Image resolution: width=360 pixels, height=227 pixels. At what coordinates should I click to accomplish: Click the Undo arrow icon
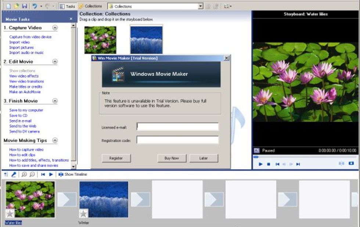(x=34, y=6)
